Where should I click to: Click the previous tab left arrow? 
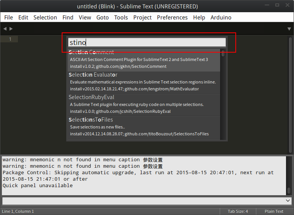[5, 29]
